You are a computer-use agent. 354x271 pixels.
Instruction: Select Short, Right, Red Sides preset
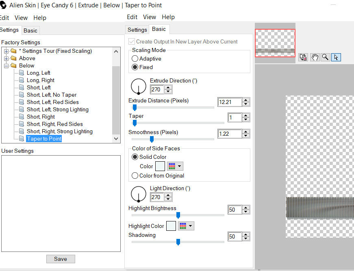[x=55, y=124]
